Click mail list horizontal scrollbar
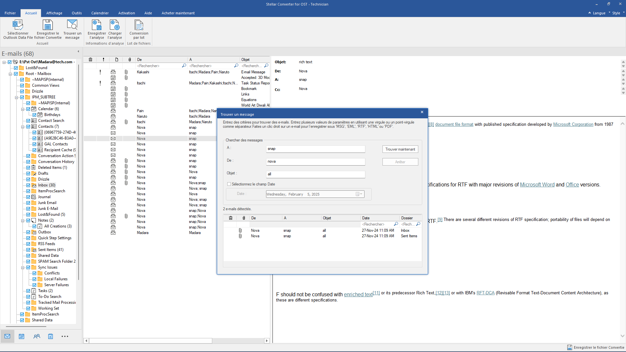Image resolution: width=626 pixels, height=352 pixels. [x=151, y=341]
